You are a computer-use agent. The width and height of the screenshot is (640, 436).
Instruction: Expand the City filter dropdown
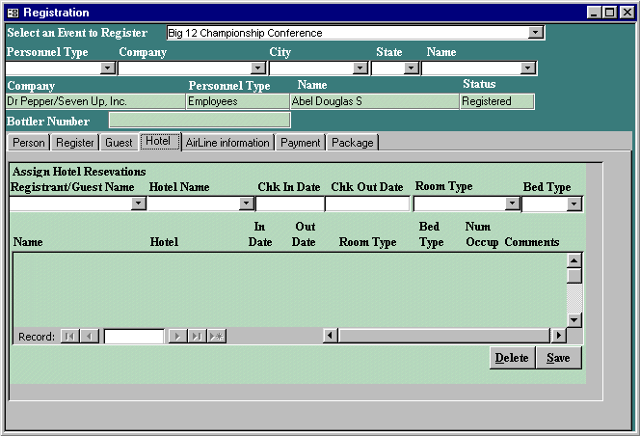tap(360, 68)
